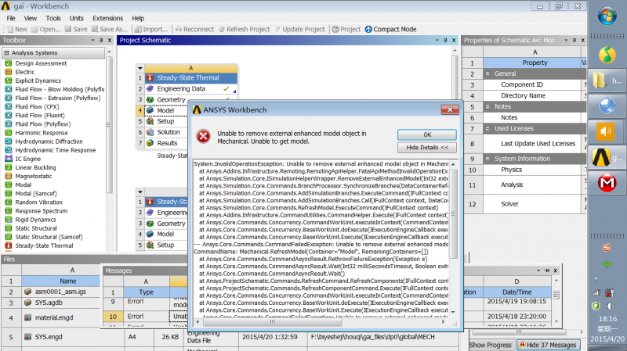This screenshot has height=351, width=627.
Task: Collapse Used Licenses property group
Action: (487, 128)
